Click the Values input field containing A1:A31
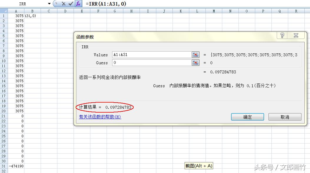The height and width of the screenshot is (173, 310). [x=151, y=55]
